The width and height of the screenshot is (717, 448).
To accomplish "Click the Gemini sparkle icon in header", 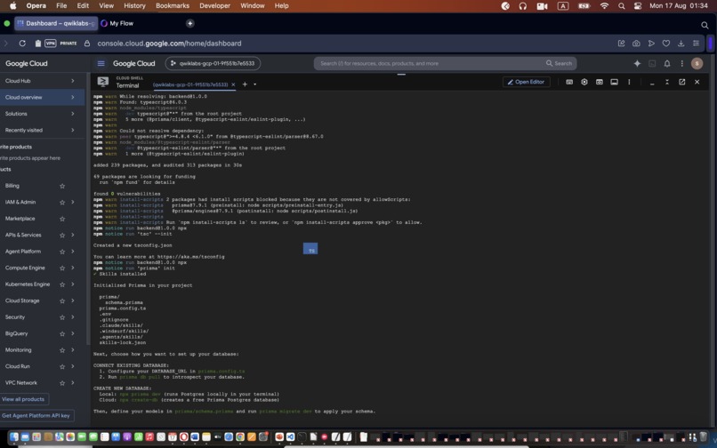I will click(x=637, y=63).
